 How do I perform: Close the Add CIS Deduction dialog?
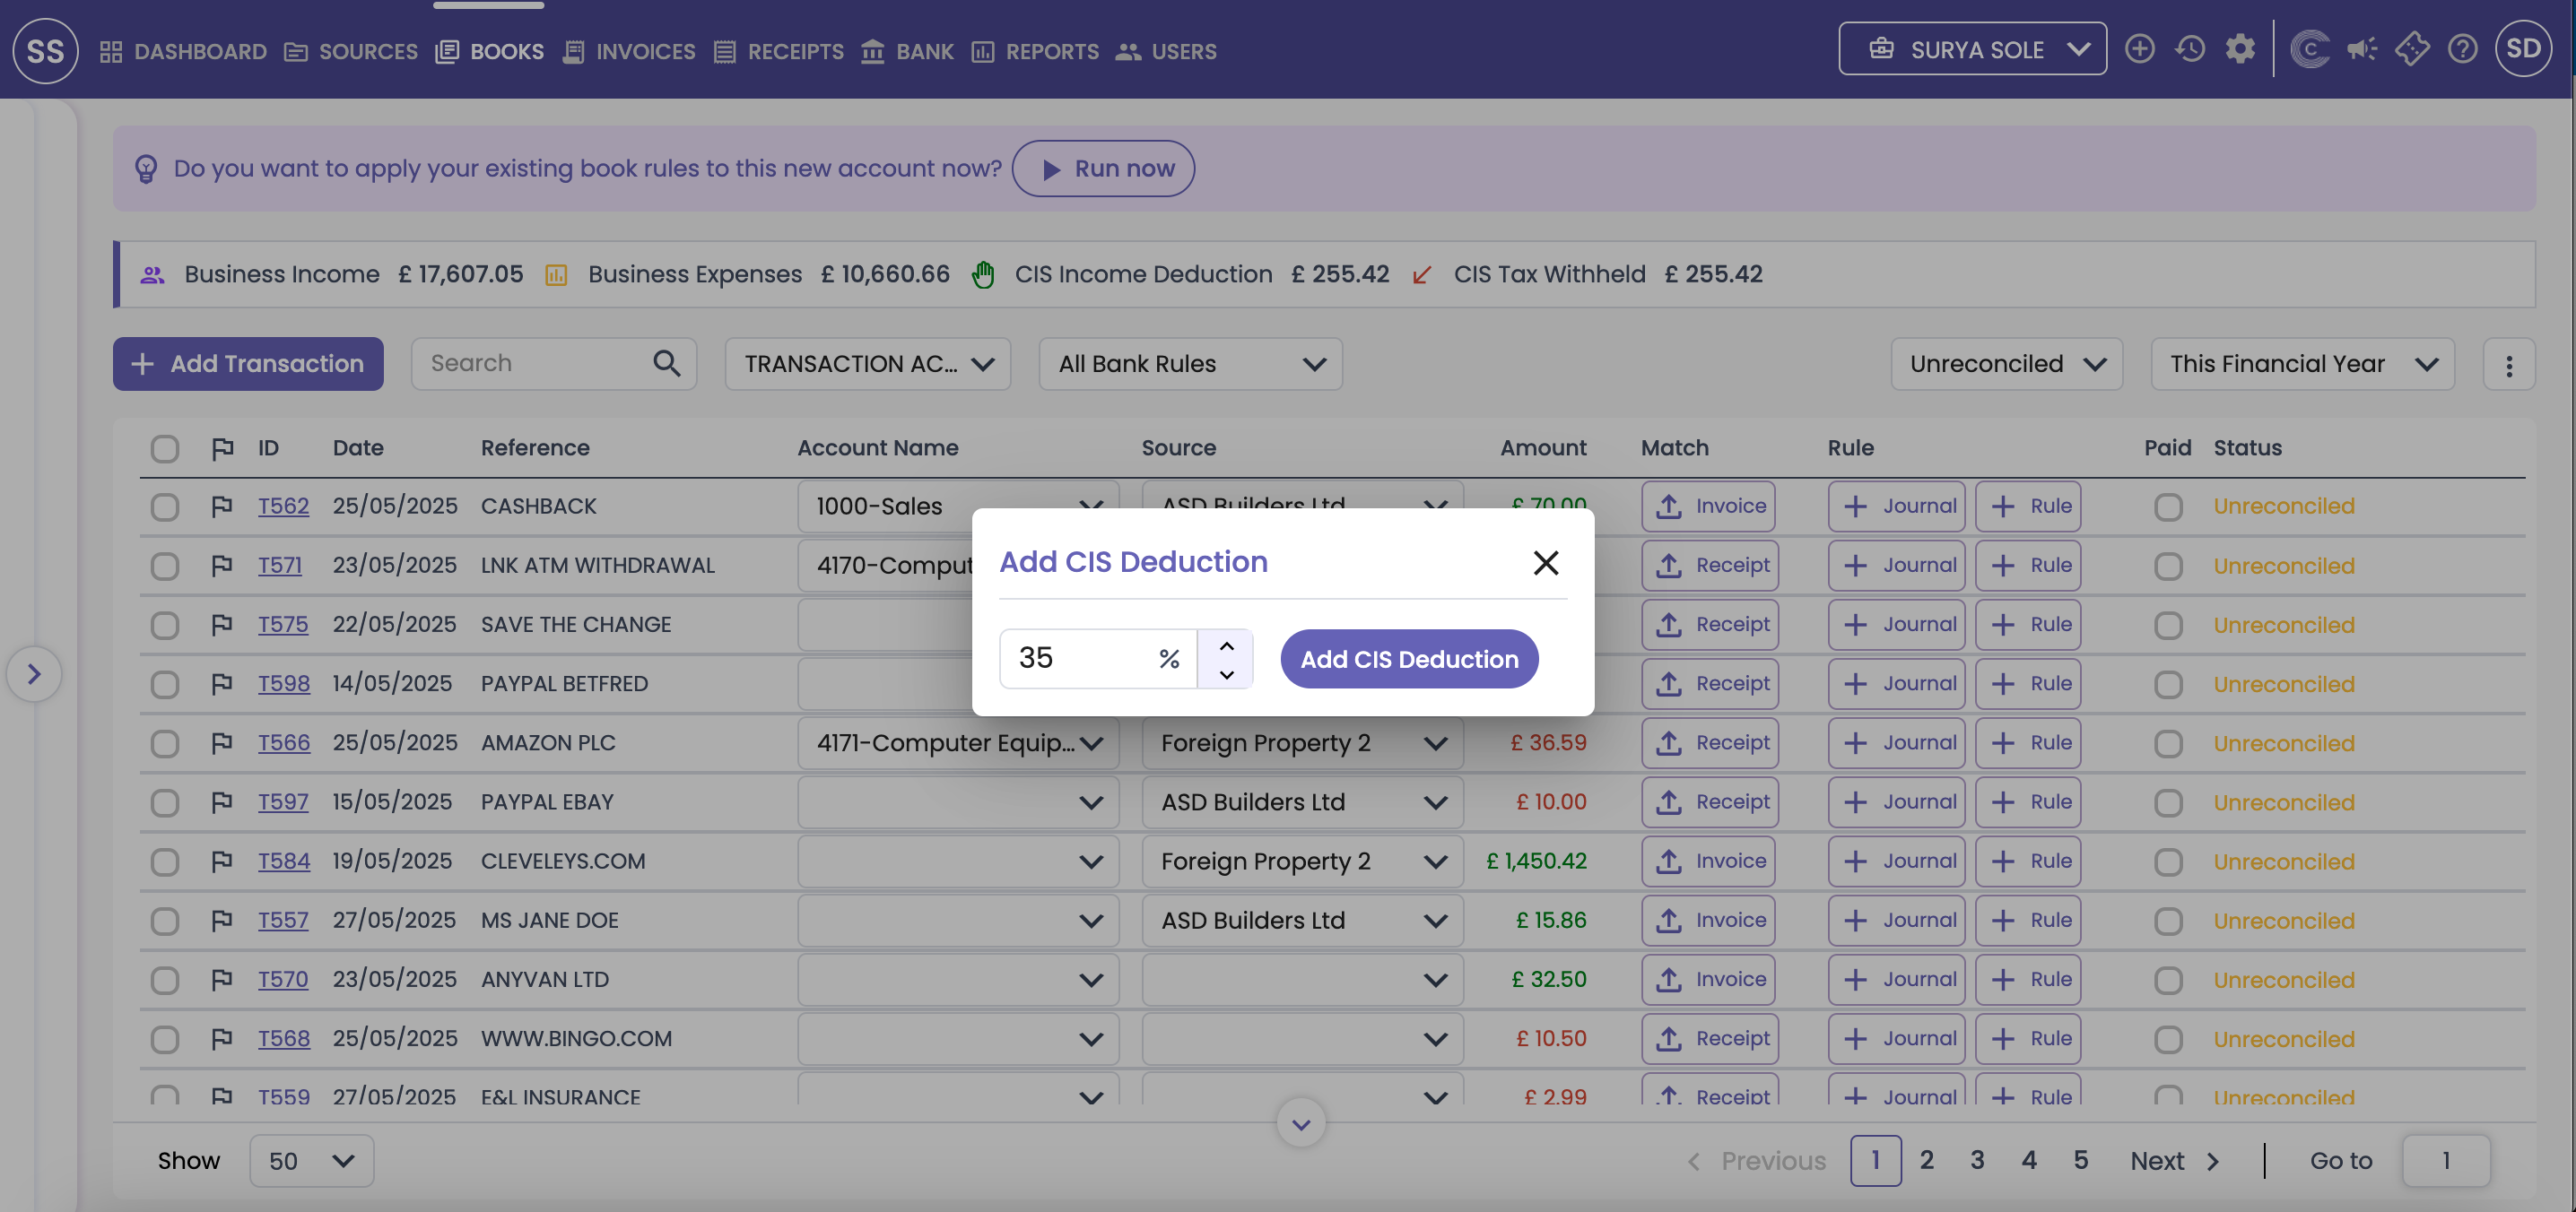tap(1545, 563)
